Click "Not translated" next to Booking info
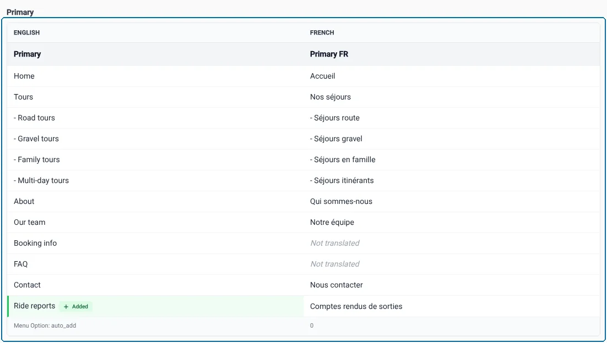 (x=335, y=243)
